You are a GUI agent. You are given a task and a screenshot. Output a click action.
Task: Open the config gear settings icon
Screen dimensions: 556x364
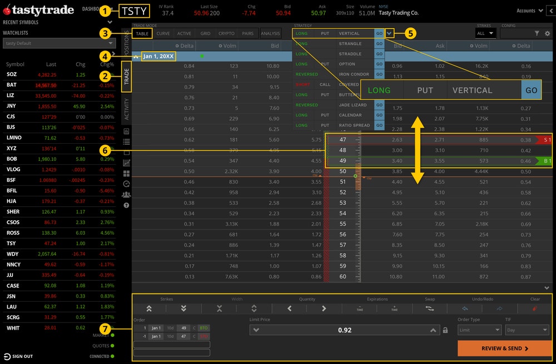548,33
